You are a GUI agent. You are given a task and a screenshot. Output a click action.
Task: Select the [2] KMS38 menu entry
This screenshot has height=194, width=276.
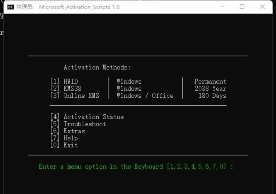click(66, 89)
